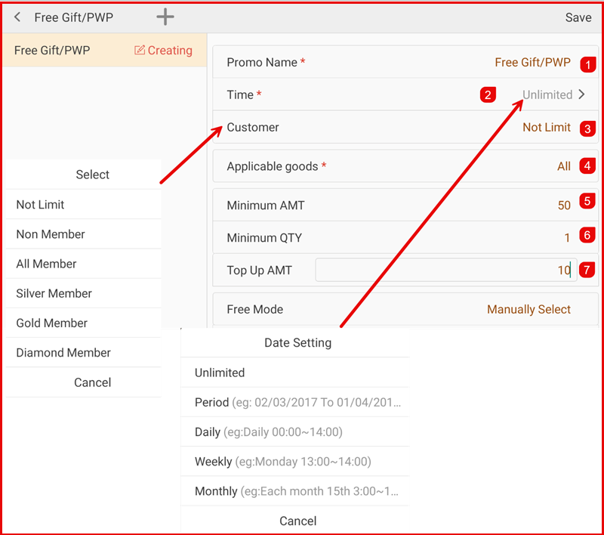Image resolution: width=604 pixels, height=535 pixels.
Task: Pick Gold Member from list
Action: click(51, 323)
